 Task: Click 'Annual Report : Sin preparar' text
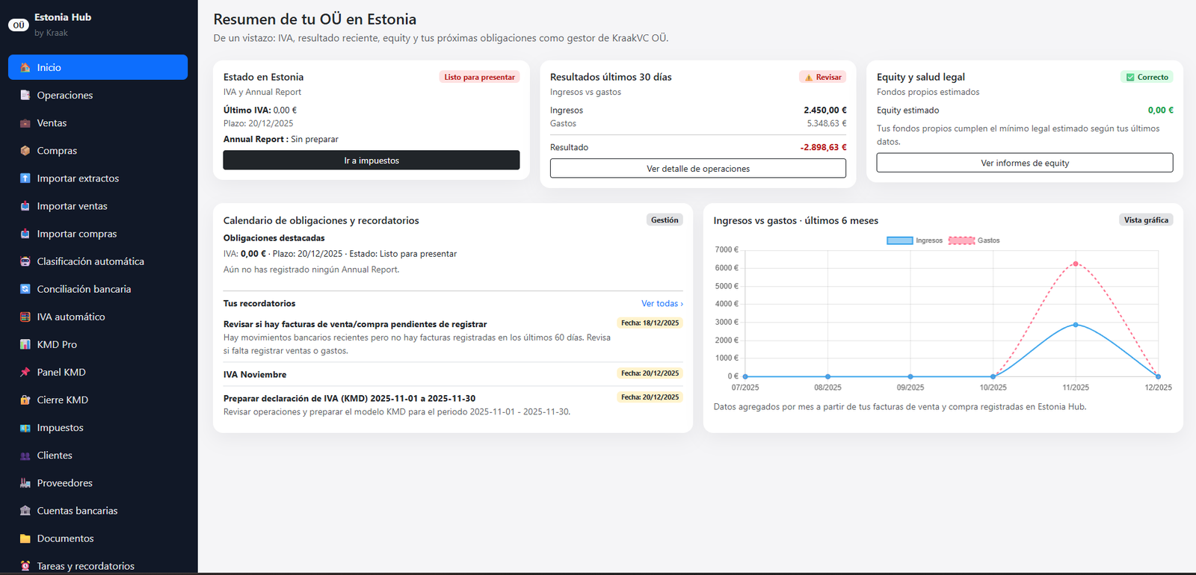pyautogui.click(x=281, y=139)
